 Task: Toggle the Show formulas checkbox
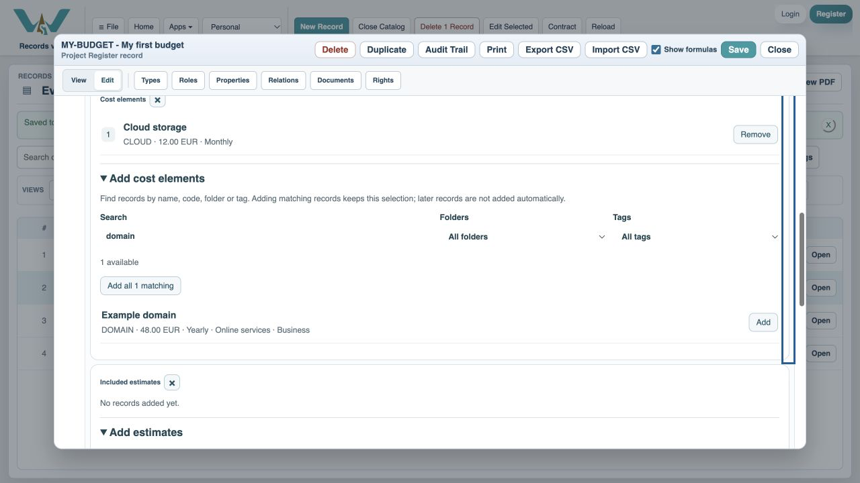[656, 50]
